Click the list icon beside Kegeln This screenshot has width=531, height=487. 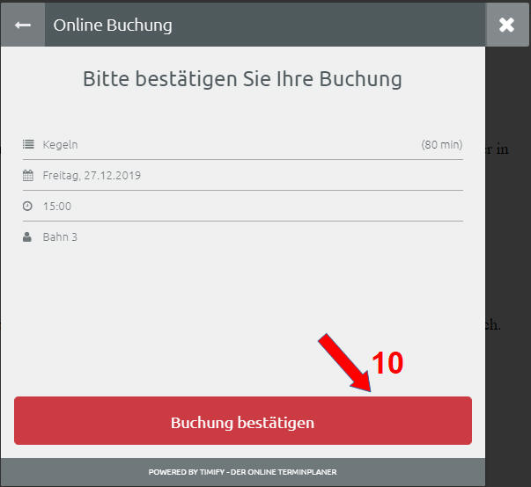point(28,144)
